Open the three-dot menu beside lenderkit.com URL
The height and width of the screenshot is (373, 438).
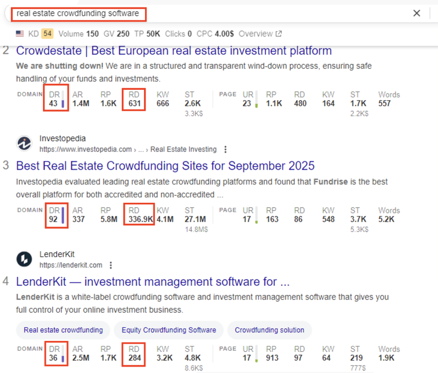click(x=111, y=265)
